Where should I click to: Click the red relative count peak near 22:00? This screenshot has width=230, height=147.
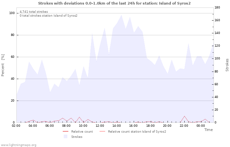pos(185,116)
